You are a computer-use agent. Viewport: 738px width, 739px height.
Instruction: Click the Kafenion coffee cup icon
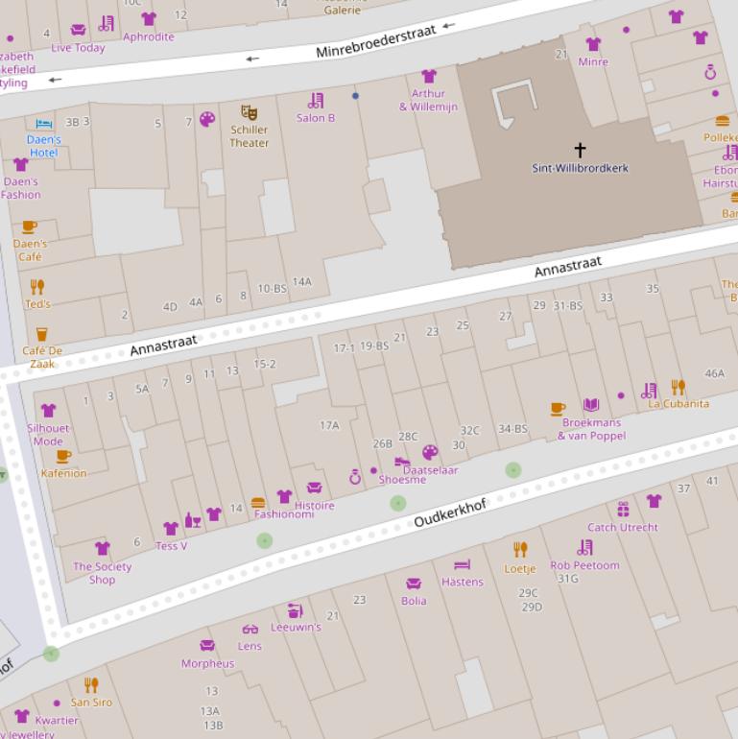[63, 457]
